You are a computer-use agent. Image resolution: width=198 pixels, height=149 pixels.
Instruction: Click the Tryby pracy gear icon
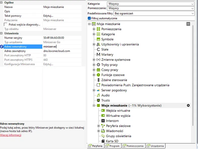point(98,65)
